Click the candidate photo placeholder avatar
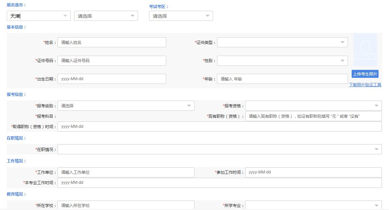Screen dimensions: 389x210 (365, 50)
